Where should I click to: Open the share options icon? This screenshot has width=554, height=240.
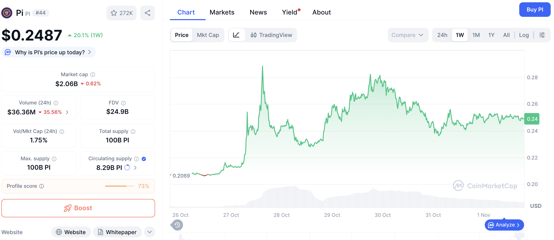coord(147,13)
